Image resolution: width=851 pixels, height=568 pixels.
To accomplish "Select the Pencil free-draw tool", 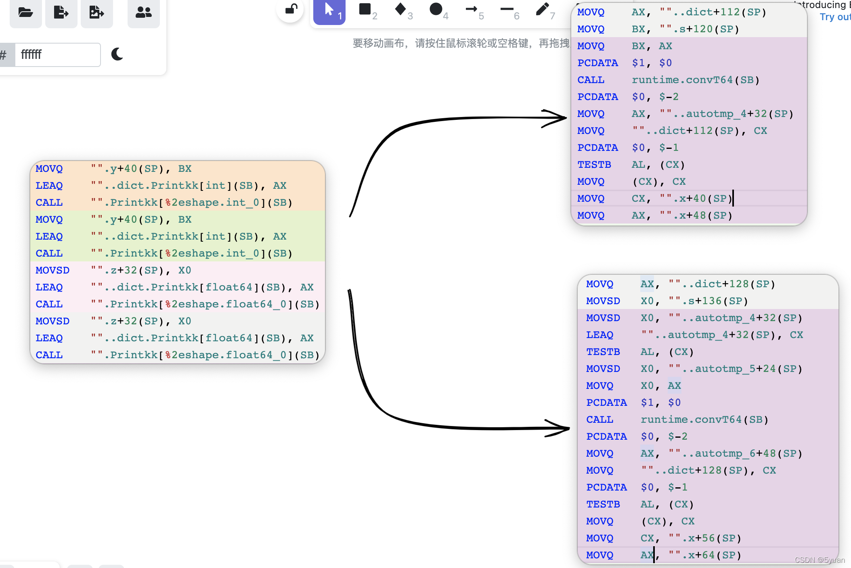I will pos(542,10).
